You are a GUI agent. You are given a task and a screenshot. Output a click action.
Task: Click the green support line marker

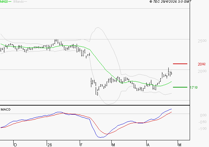[x=180, y=87]
